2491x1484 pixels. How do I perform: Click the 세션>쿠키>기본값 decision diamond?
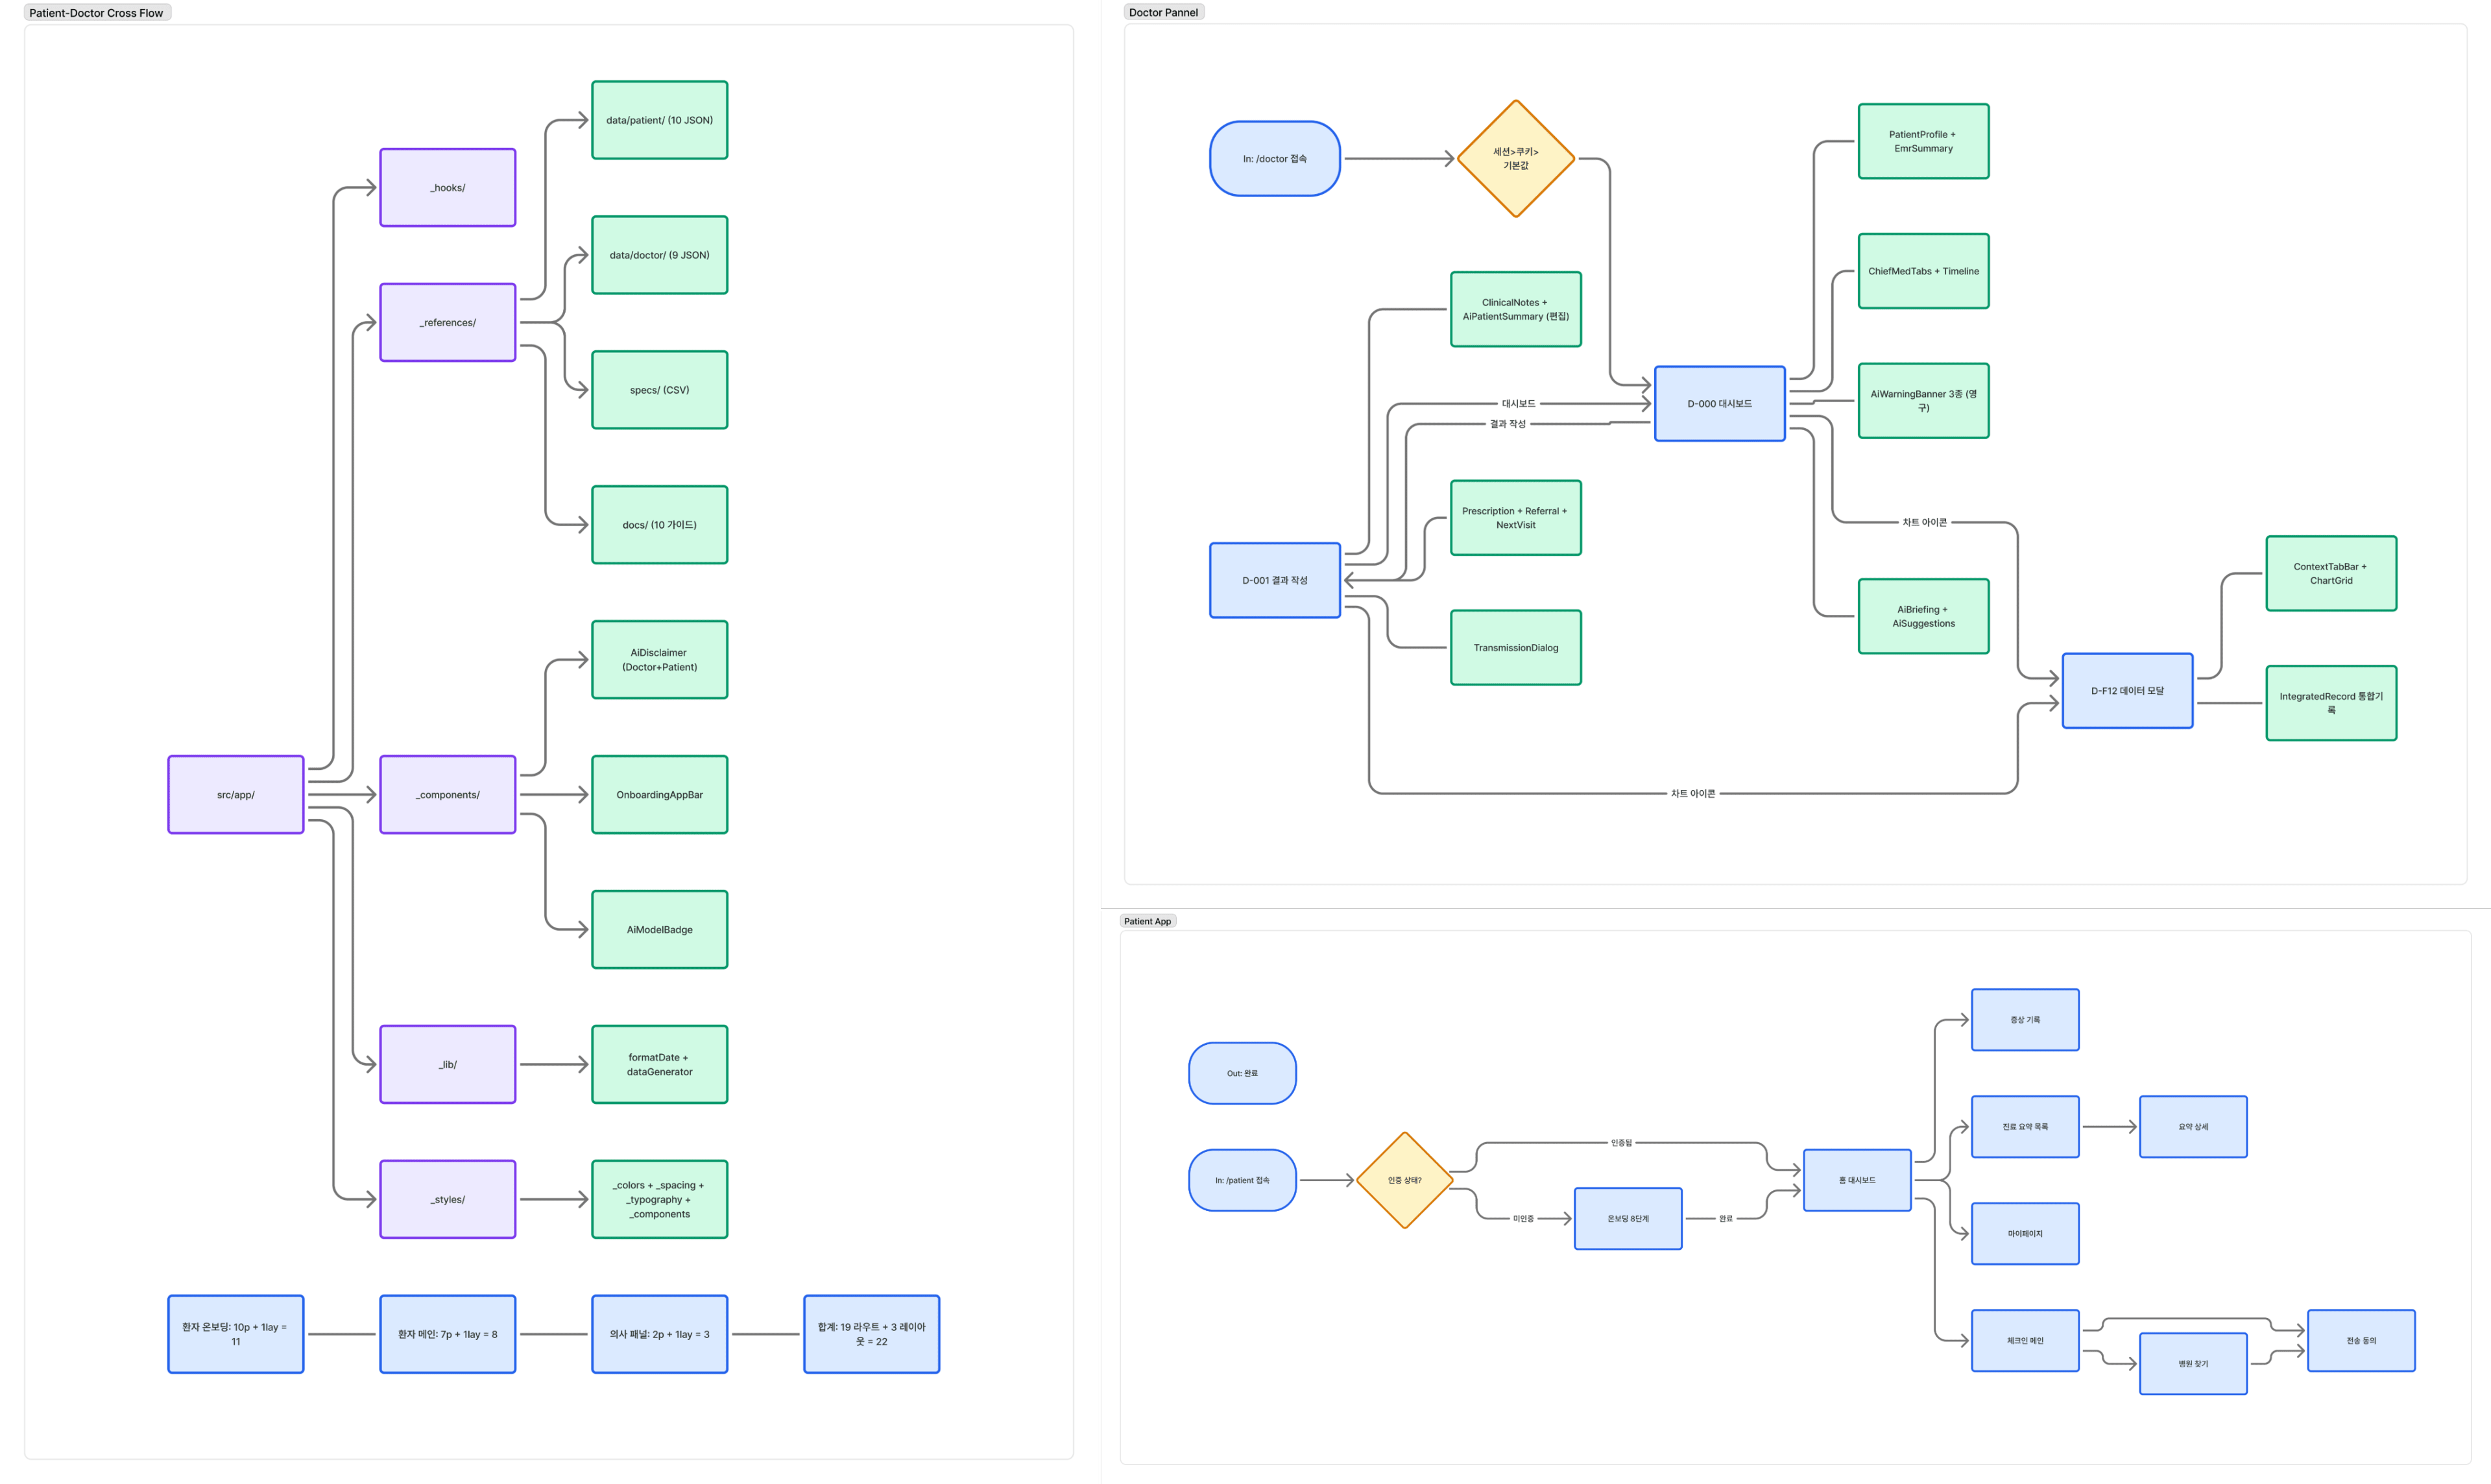coord(1515,158)
